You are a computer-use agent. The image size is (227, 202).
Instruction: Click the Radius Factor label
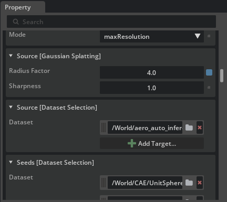(29, 71)
